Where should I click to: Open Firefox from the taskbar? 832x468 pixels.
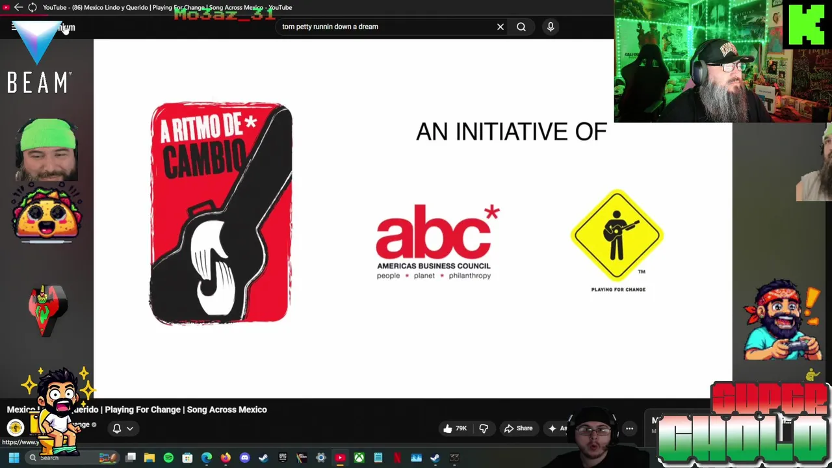(226, 458)
